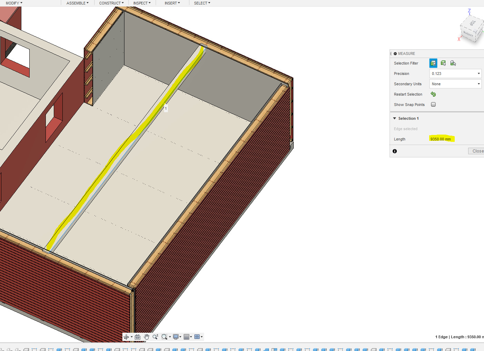484x351 pixels.
Task: Open the CONSTRUCT menu
Action: 111,3
